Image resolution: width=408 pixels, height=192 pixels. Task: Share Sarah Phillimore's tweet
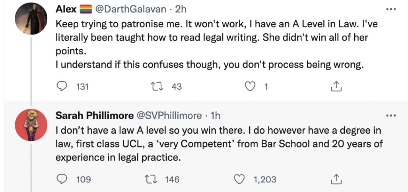click(x=335, y=179)
